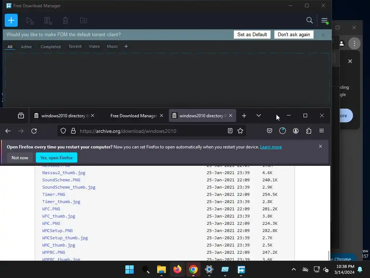Bookmark this page with star icon
Image resolution: width=370 pixels, height=278 pixels.
click(x=240, y=131)
